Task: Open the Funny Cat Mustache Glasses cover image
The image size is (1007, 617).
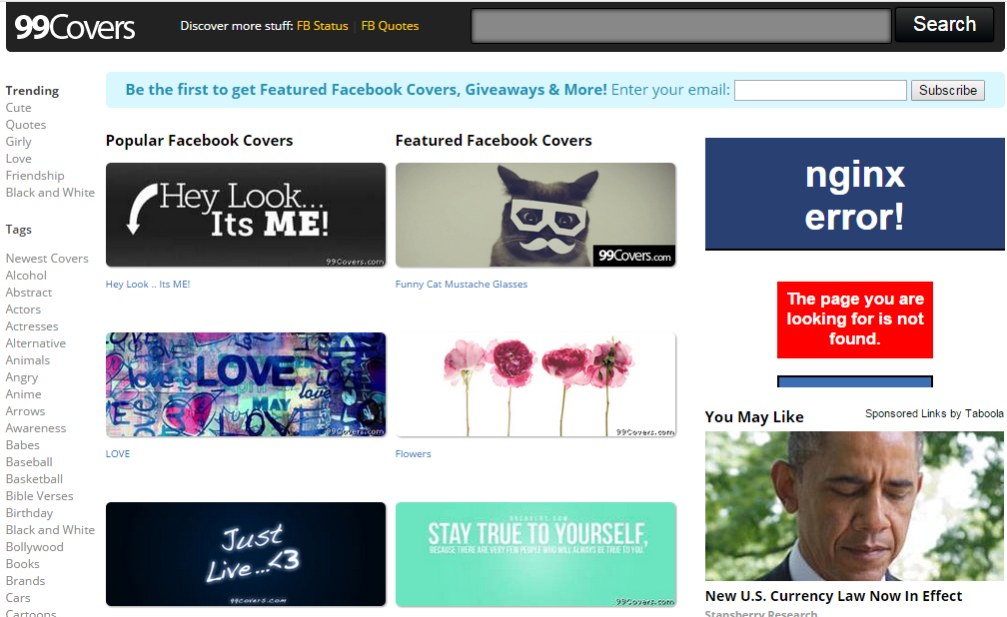Action: [x=535, y=215]
